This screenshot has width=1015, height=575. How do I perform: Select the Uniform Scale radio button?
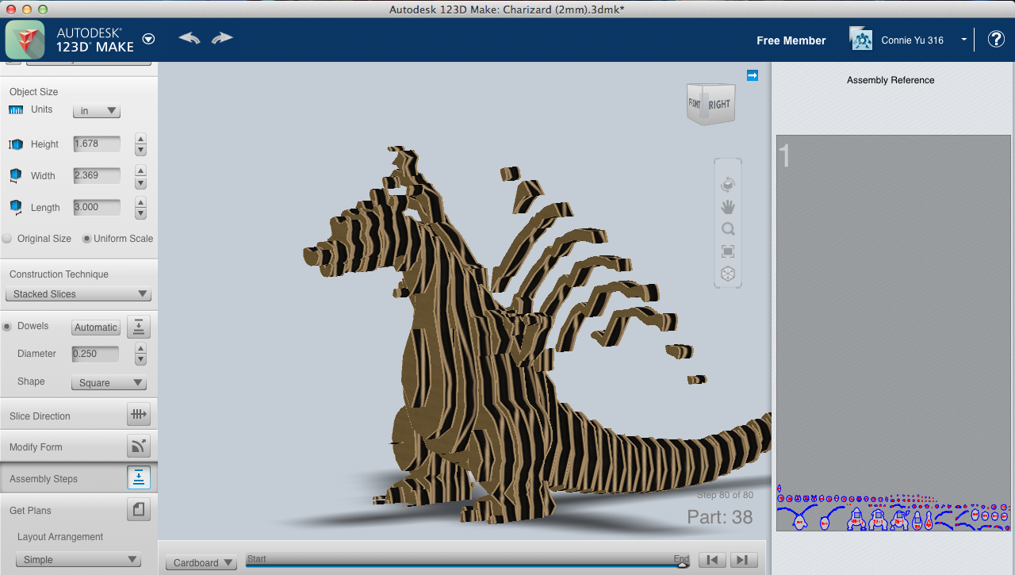86,239
